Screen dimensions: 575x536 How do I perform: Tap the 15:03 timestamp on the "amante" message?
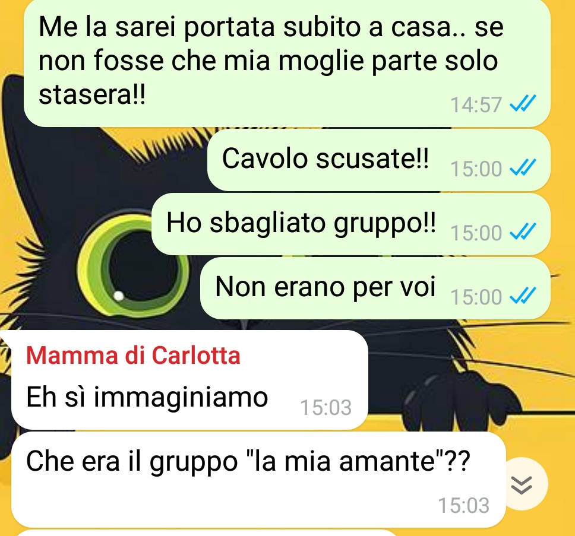(464, 506)
